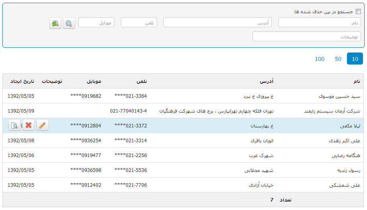Switch page size to 100
Screen dimensions: 367x210
(x=320, y=59)
